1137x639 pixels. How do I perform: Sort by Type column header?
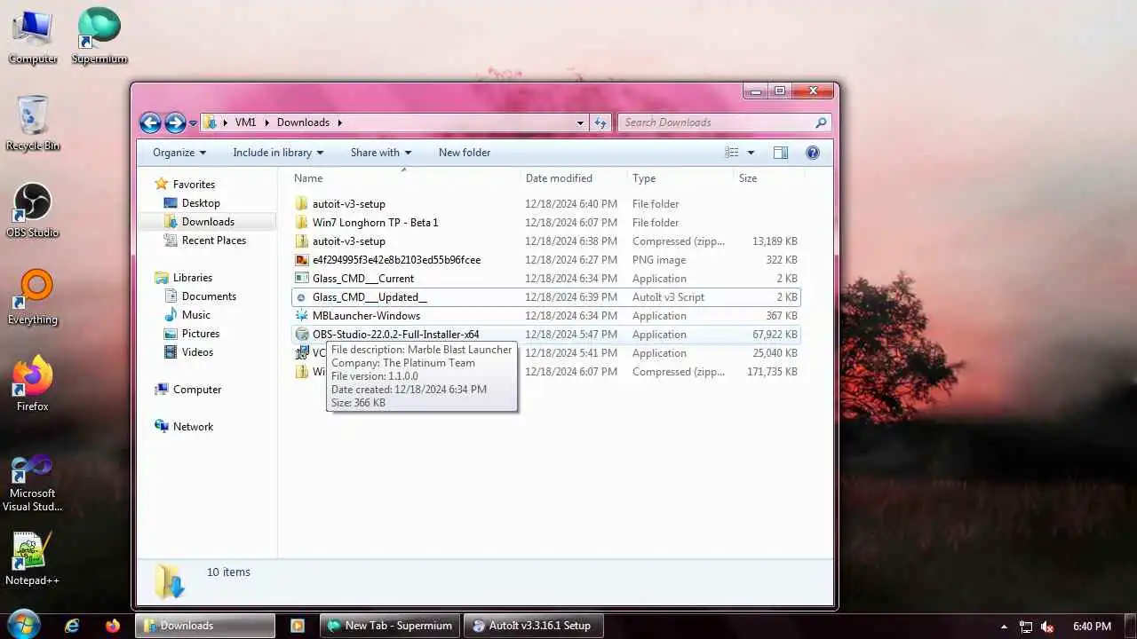coord(680,178)
